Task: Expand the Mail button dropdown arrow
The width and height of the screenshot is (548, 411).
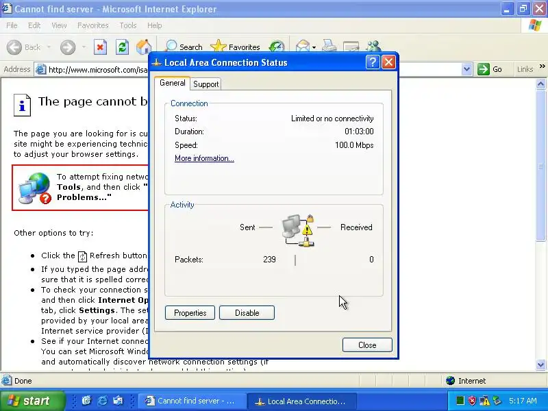Action: [x=314, y=47]
